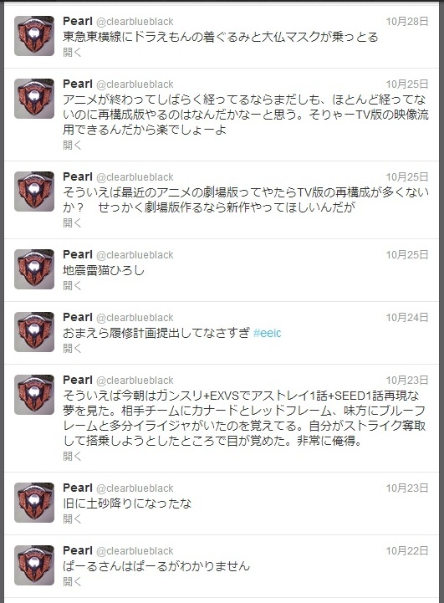Image resolution: width=444 pixels, height=603 pixels.
Task: Click the avatar beside the アニメが終わって tweet
Action: click(34, 99)
